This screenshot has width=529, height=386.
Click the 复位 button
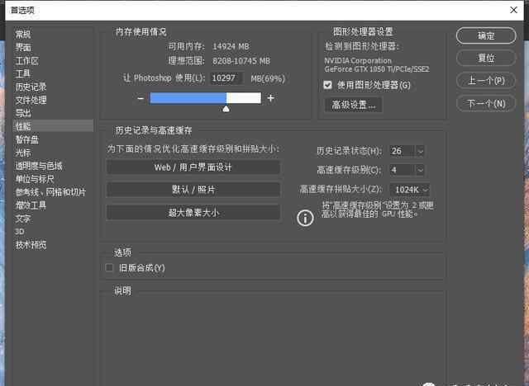pos(486,58)
